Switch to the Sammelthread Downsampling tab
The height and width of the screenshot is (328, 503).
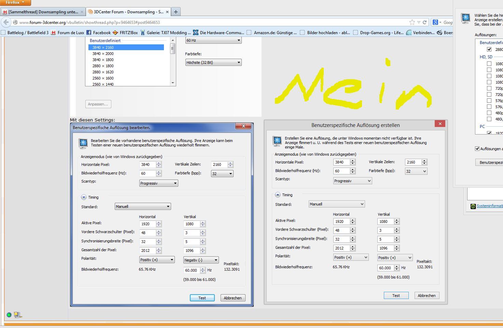pos(43,12)
